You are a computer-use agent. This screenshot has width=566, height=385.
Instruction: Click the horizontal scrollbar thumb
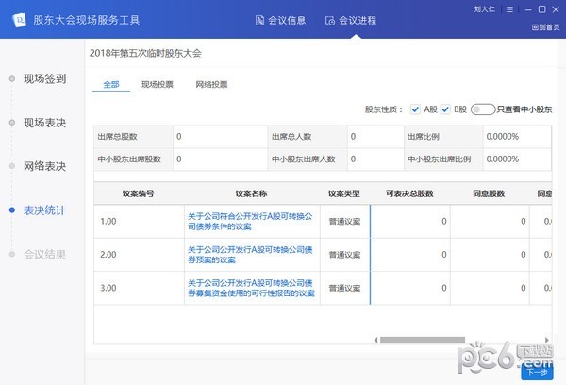[x=423, y=340]
